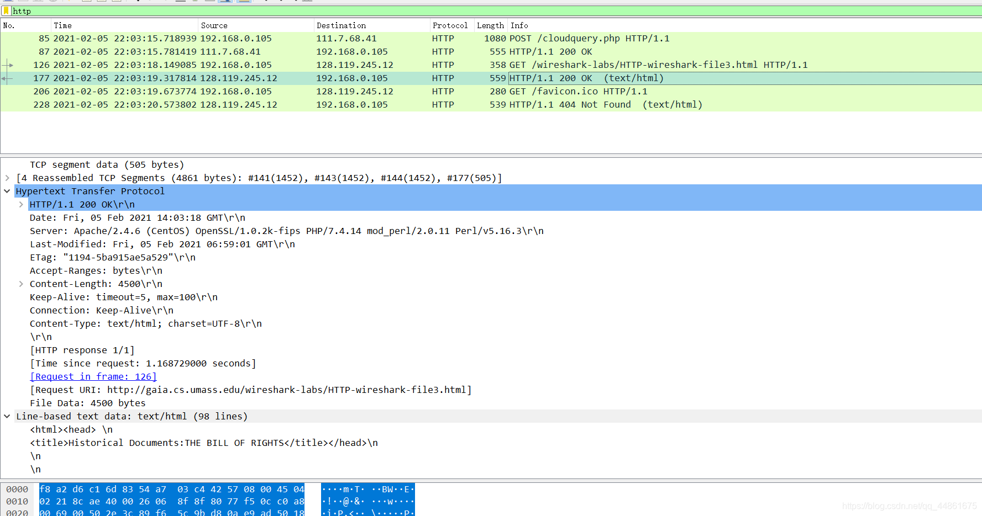Click length value 1080 in packet 85
Viewport: 982px width, 516px height.
pyautogui.click(x=495, y=39)
